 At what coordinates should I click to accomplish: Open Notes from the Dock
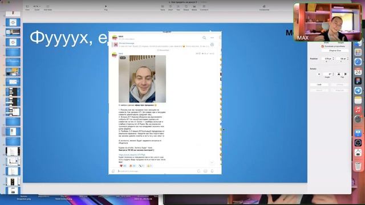(x=358, y=100)
